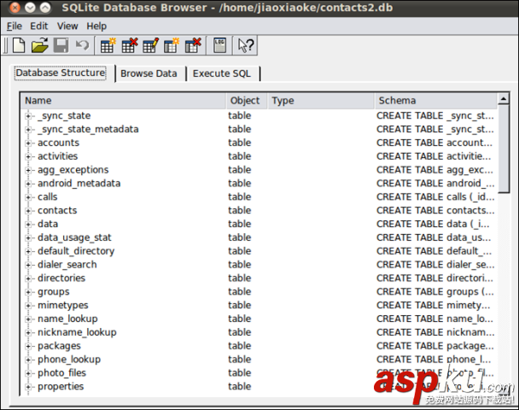Click the What's This help cursor icon
Screen dimensions: 519x410
coord(246,45)
